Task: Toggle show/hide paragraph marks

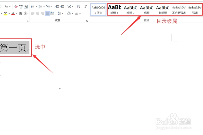Action: pyautogui.click(x=86, y=6)
